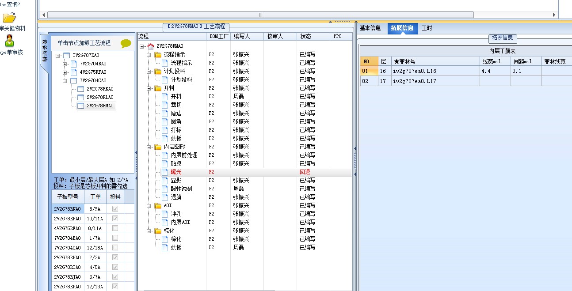The image size is (572, 291).
Task: Click the left arrow of the top scrollbar
Action: tap(43, 15)
